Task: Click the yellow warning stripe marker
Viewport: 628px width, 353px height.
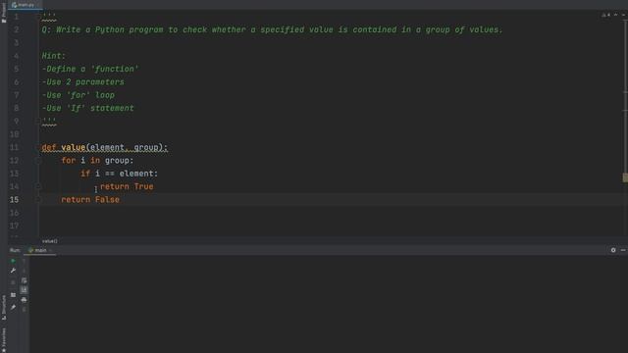Action: point(625,177)
